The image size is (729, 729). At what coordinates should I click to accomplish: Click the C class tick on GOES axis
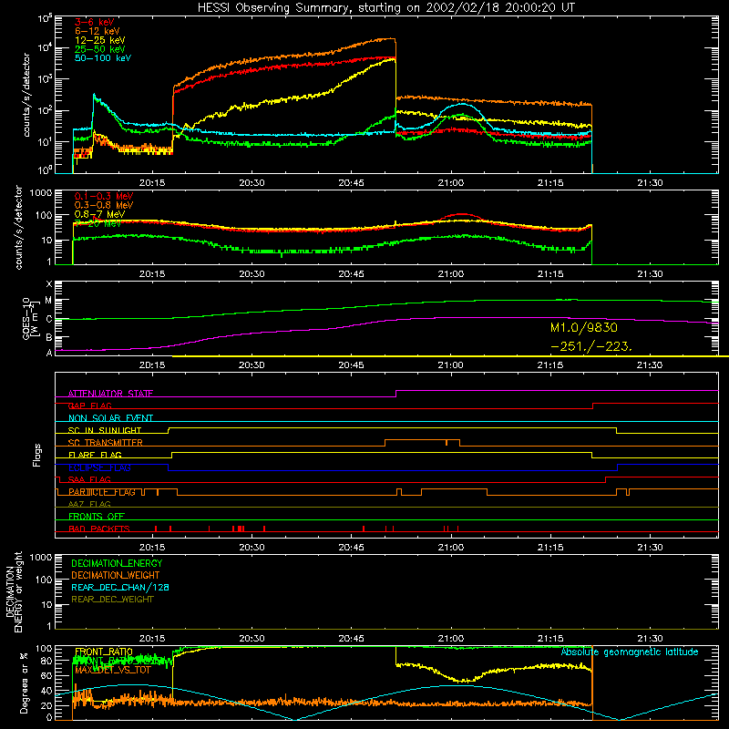[49, 320]
